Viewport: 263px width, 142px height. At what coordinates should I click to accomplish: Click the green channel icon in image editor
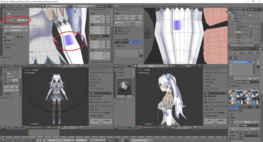pyautogui.click(x=199, y=66)
